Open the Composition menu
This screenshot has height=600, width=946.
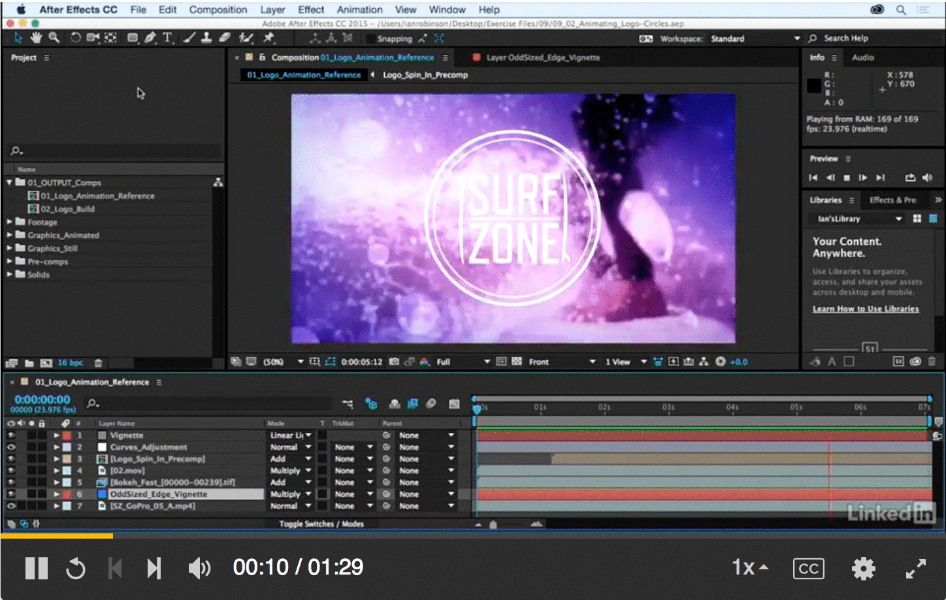click(x=218, y=10)
